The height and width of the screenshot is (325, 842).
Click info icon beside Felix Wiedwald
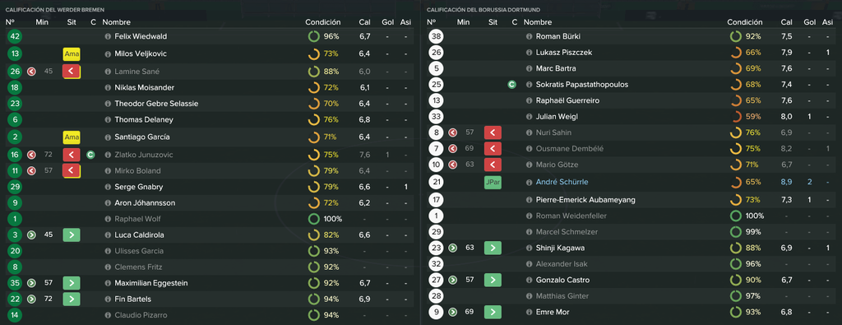pyautogui.click(x=108, y=36)
